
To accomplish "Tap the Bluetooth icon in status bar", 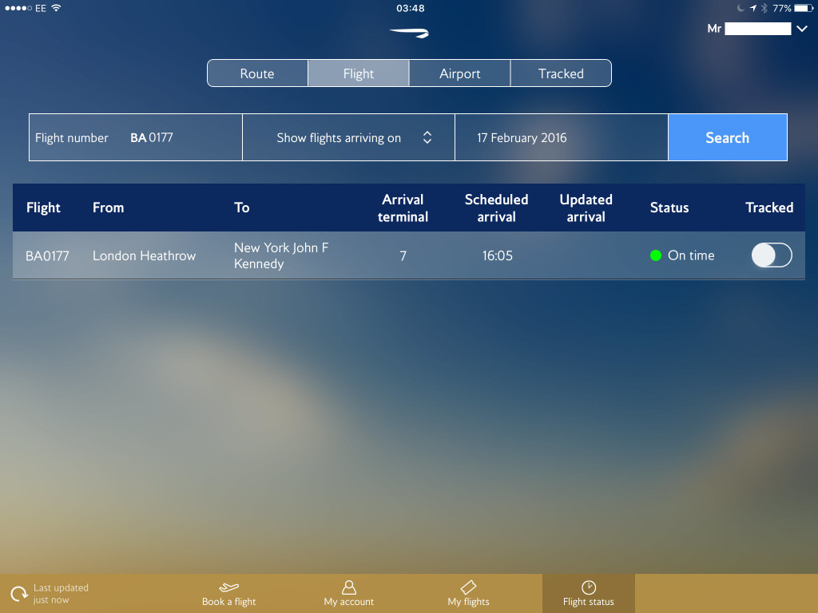I will click(764, 8).
